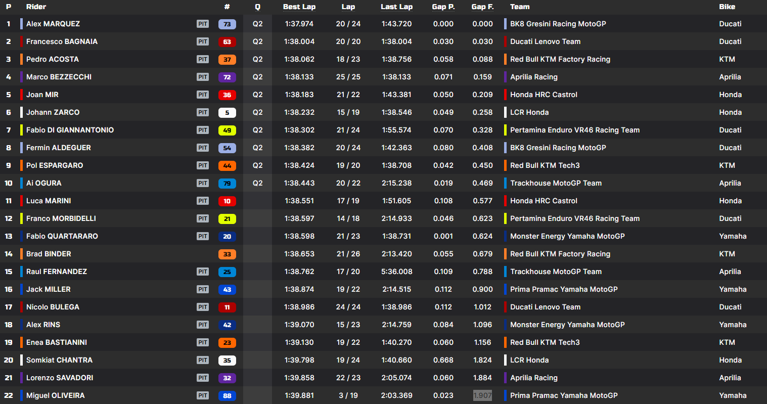The image size is (767, 404).
Task: Open rider Francesco BAGNAIA
Action: pyautogui.click(x=62, y=41)
